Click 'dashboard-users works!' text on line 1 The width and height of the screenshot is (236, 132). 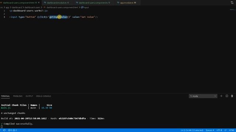coord(28,11)
